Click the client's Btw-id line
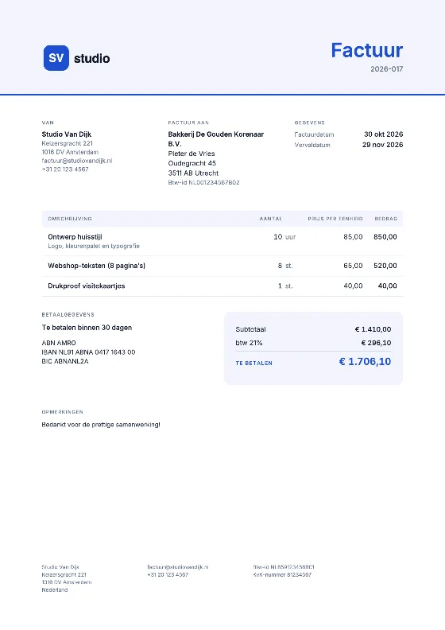Image resolution: width=445 pixels, height=630 pixels. 204,182
